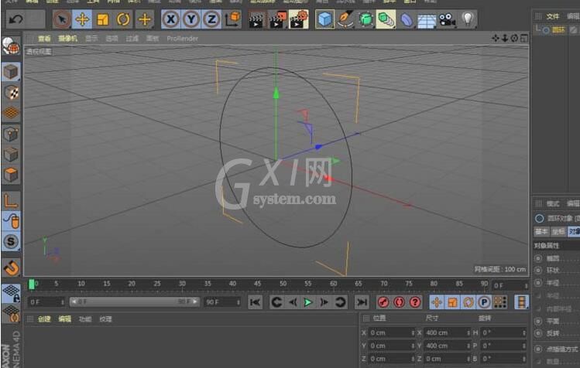The width and height of the screenshot is (580, 368).
Task: Toggle Viewport Solo S icon
Action: [x=11, y=242]
